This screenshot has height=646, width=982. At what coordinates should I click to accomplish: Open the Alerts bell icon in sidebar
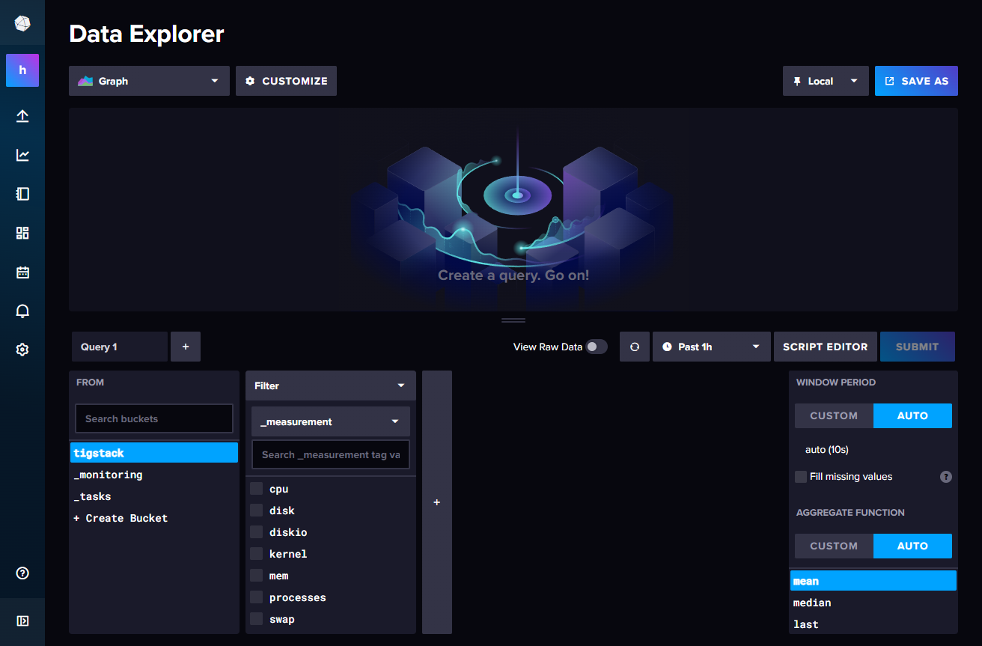tap(22, 311)
